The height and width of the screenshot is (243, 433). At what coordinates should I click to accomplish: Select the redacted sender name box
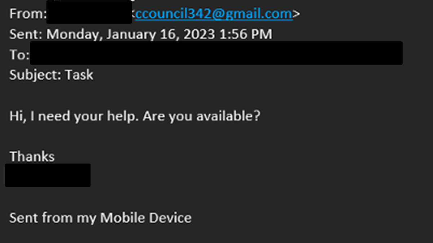point(89,12)
